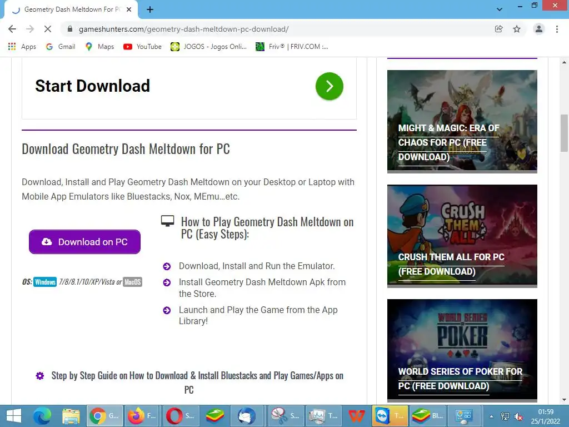
Task: Open the YouTube bookmark
Action: click(x=142, y=47)
